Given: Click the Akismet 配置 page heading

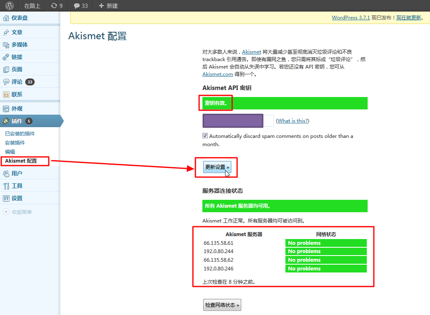Looking at the screenshot, I should pyautogui.click(x=97, y=36).
